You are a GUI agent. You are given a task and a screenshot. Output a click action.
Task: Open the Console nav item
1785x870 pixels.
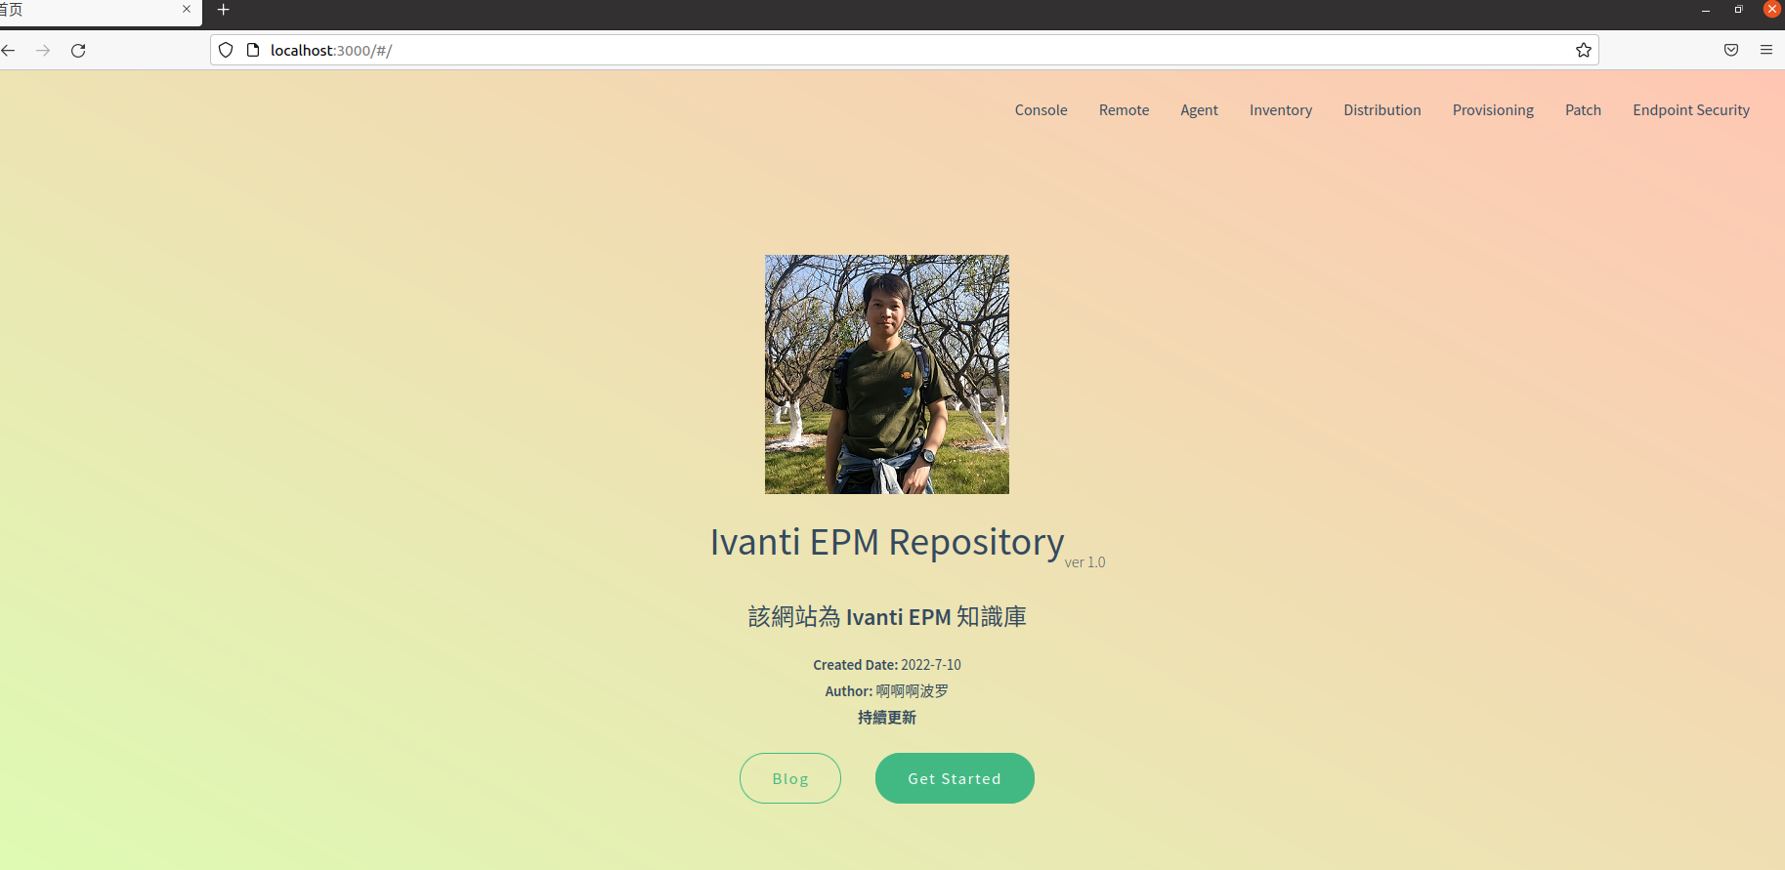point(1041,110)
